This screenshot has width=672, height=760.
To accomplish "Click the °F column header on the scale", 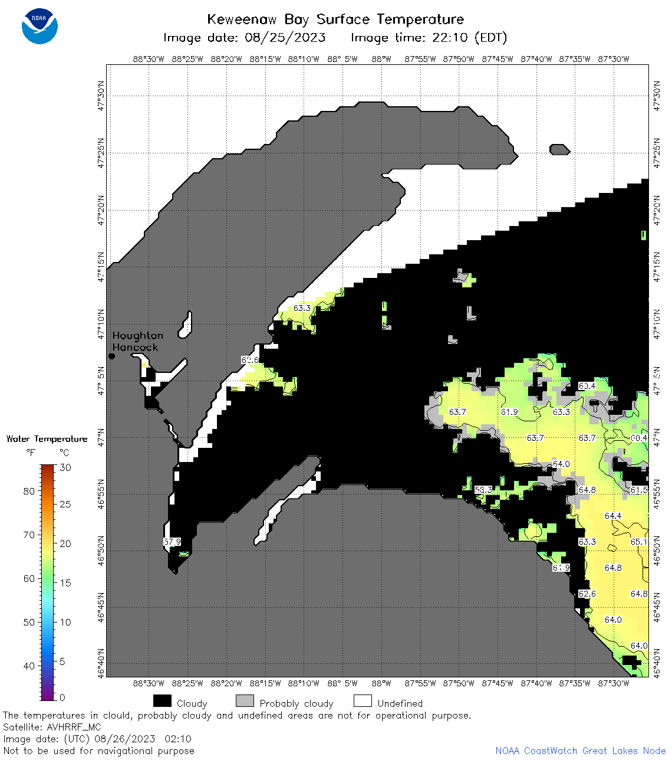I will [31, 453].
